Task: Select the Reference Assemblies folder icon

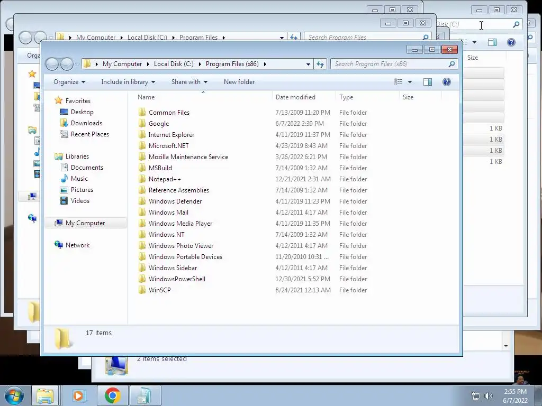Action: [142, 190]
